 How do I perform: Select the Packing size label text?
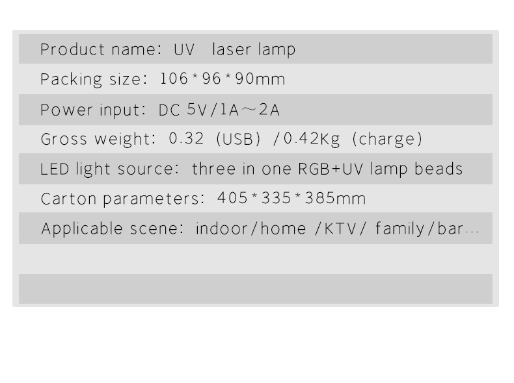pyautogui.click(x=94, y=79)
